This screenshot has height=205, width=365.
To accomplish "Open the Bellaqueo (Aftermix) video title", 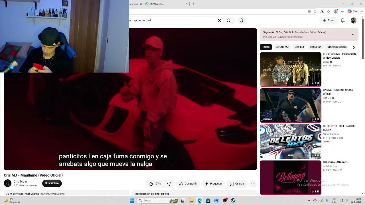I will (x=335, y=162).
